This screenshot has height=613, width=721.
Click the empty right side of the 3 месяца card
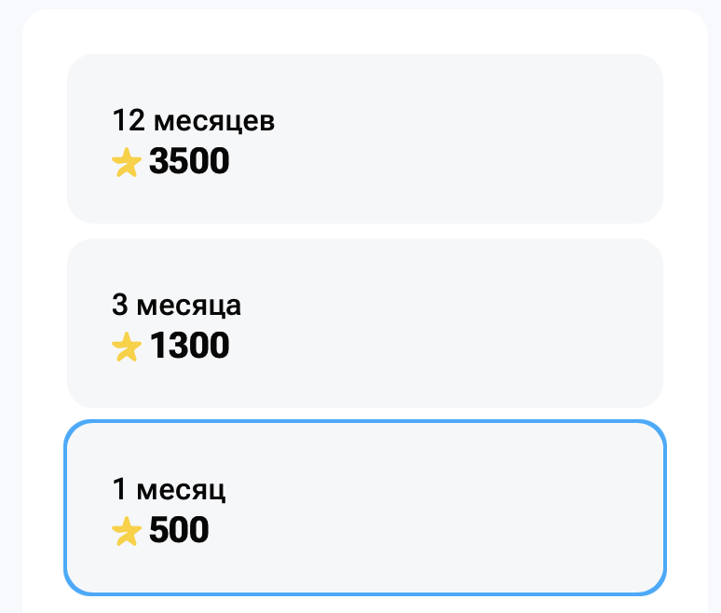point(522,322)
